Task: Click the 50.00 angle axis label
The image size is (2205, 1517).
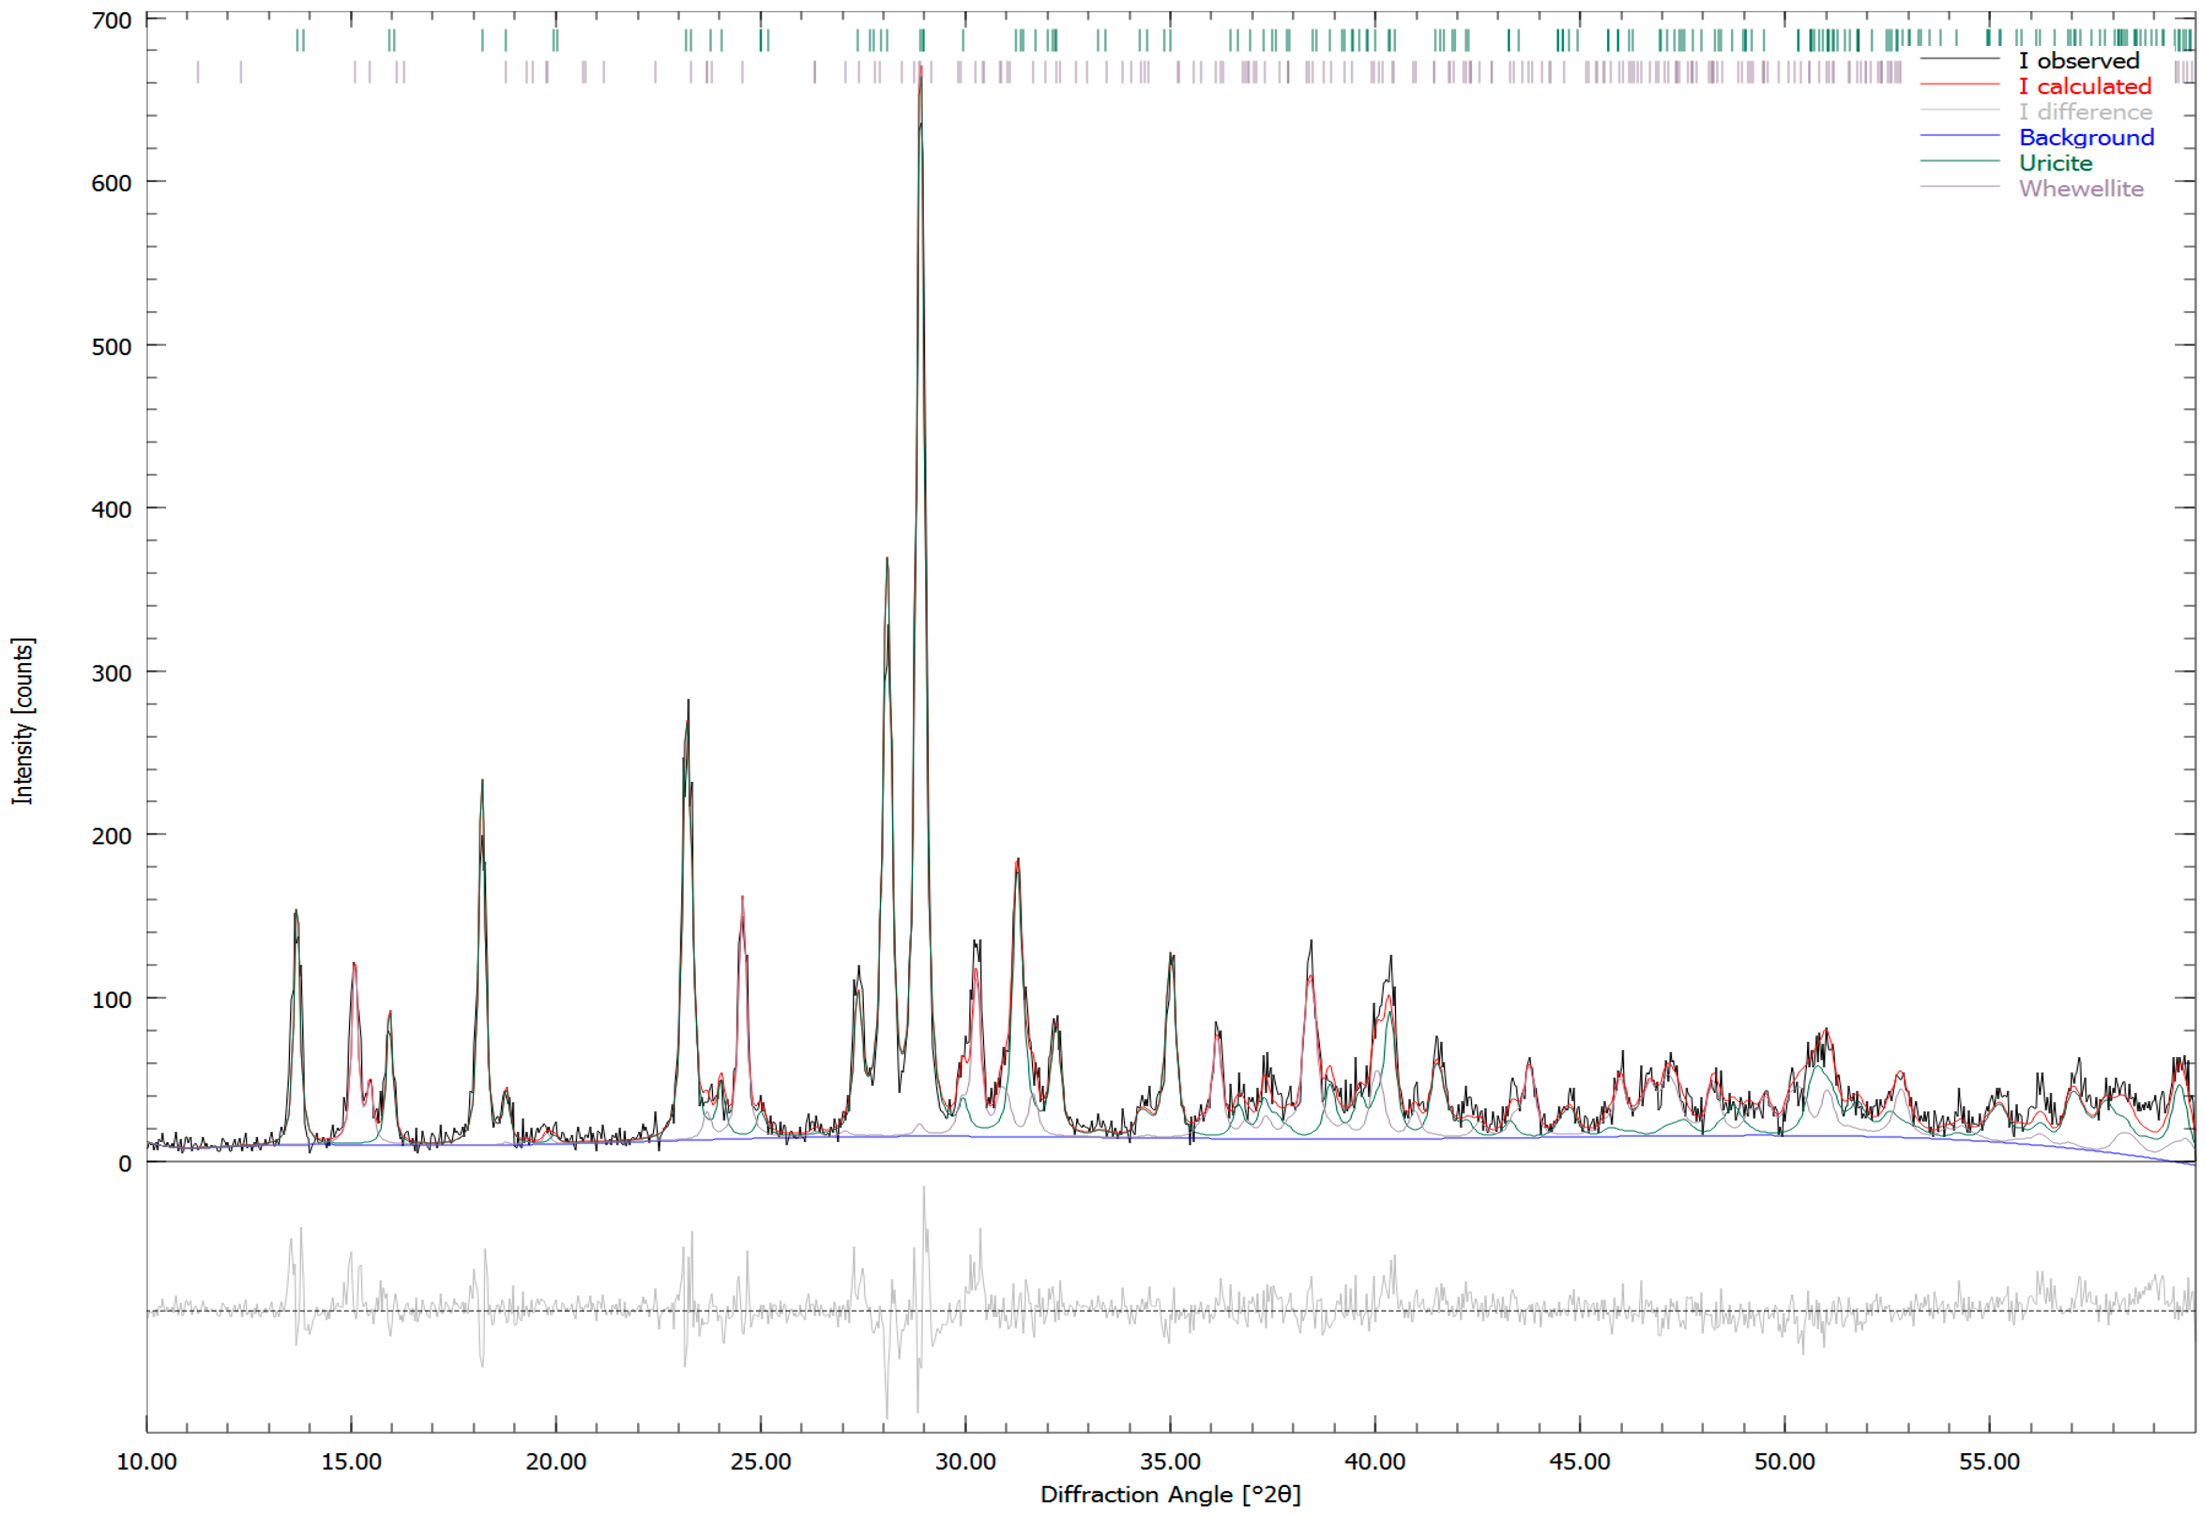Action: (1785, 1462)
